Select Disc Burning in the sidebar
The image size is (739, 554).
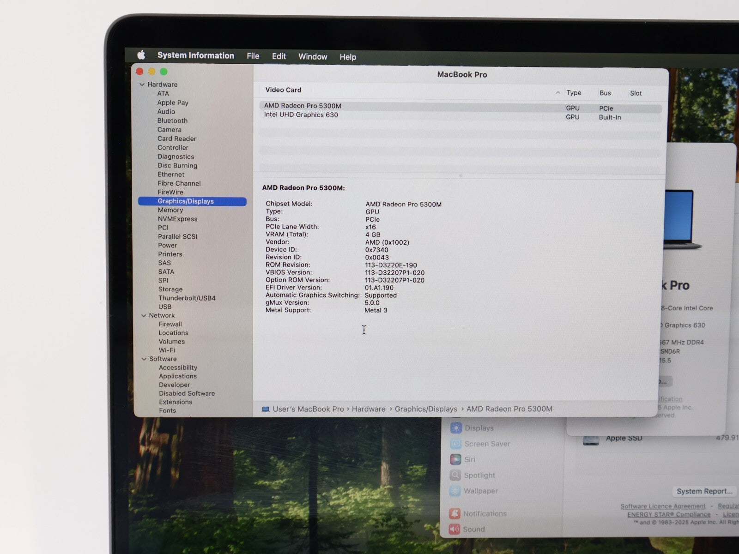point(177,165)
